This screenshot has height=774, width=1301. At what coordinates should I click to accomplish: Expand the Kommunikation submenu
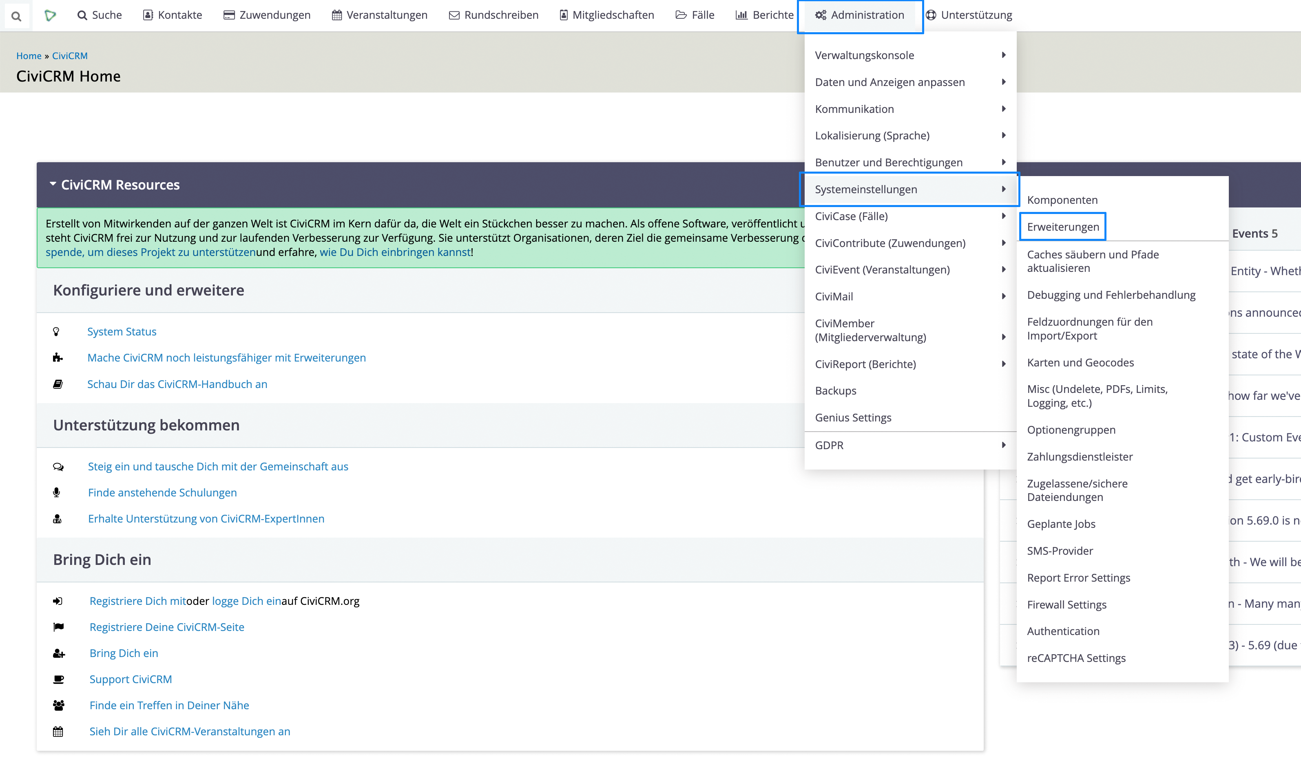click(x=910, y=109)
